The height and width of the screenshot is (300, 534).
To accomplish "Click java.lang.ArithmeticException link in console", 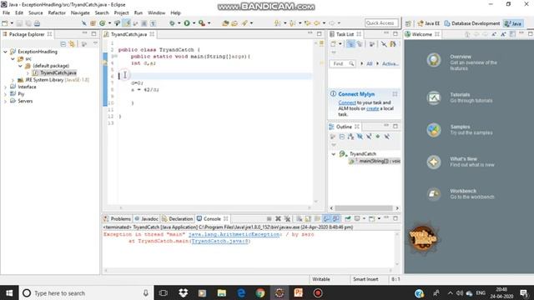I will pyautogui.click(x=234, y=234).
